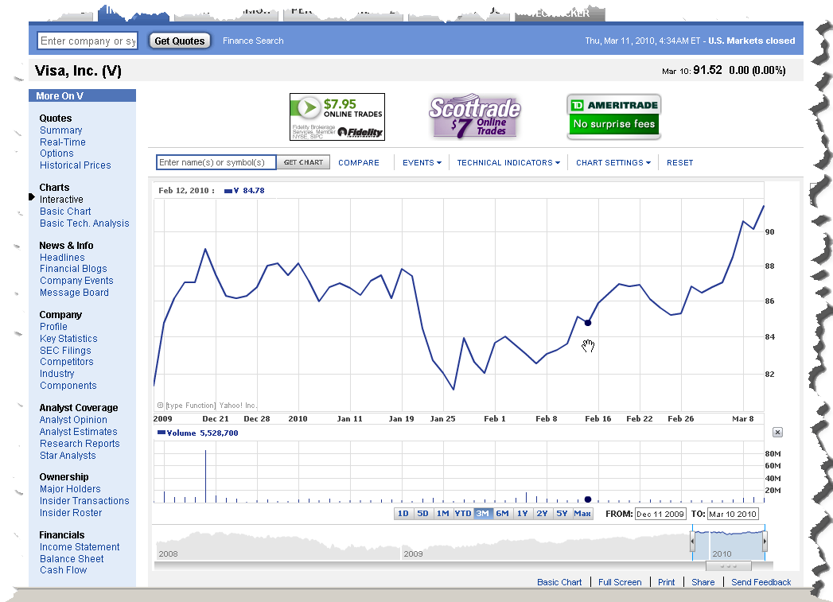This screenshot has height=602, width=833.
Task: Click Compare in chart toolbar
Action: click(358, 163)
